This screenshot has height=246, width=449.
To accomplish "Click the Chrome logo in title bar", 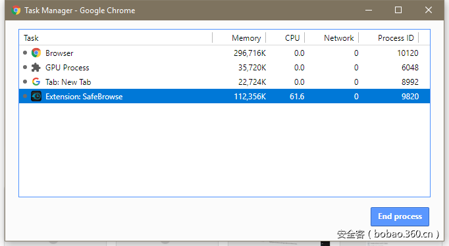I will coord(16,11).
